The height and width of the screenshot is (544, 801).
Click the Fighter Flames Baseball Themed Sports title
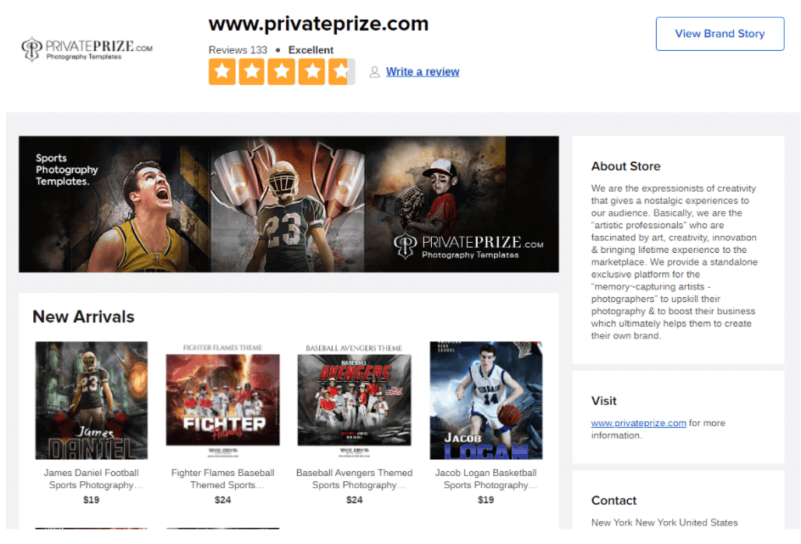click(222, 480)
